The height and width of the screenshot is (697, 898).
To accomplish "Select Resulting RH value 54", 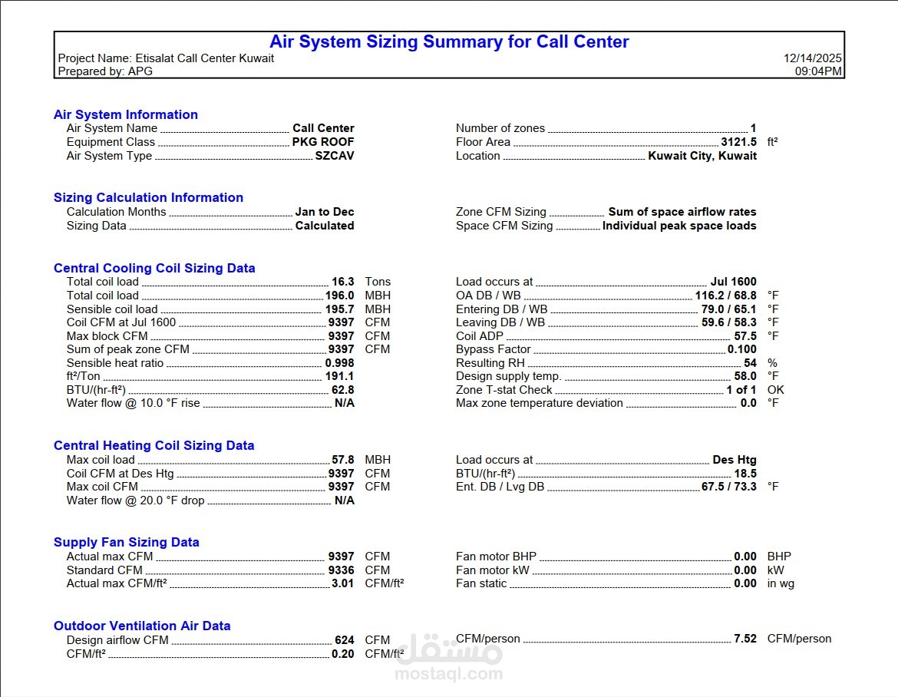I will 750,363.
